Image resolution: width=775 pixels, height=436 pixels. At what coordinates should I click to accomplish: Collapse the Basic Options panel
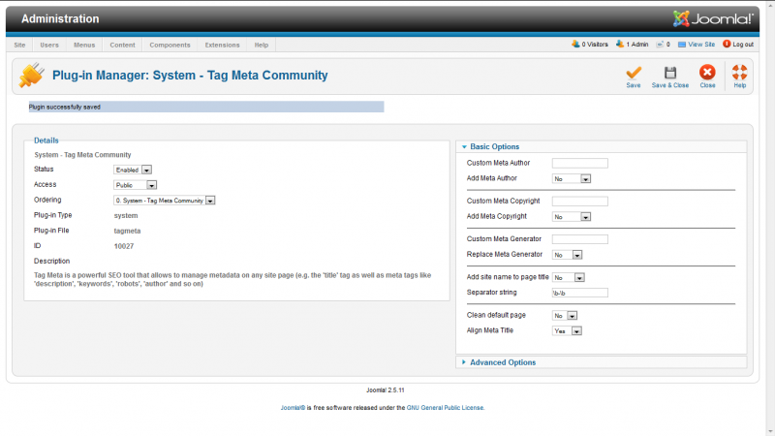pos(601,147)
